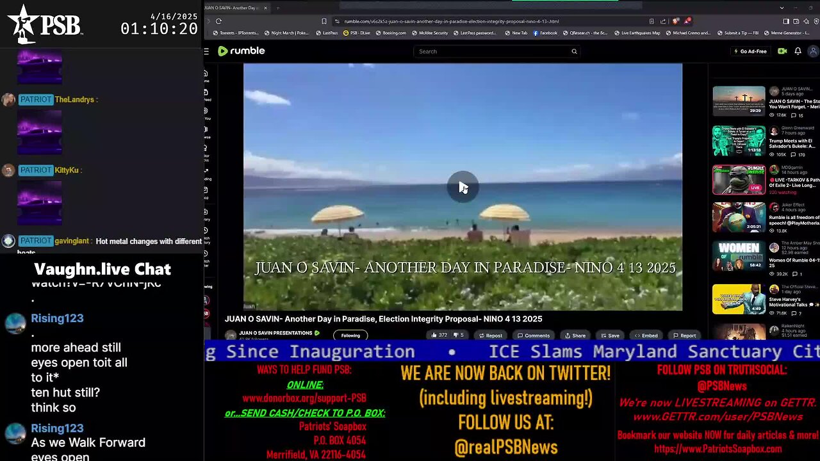Click the Embed button
This screenshot has height=461, width=820.
pos(646,336)
